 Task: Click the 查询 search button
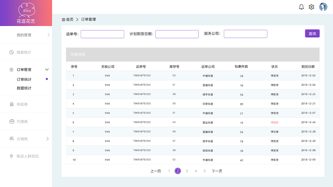click(x=312, y=34)
